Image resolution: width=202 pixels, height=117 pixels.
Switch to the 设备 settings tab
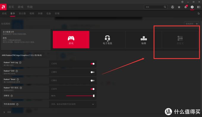(48, 13)
